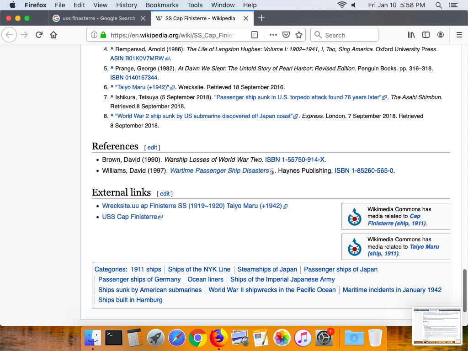468x351 pixels.
Task: Click the Reload page button
Action: pyautogui.click(x=39, y=35)
